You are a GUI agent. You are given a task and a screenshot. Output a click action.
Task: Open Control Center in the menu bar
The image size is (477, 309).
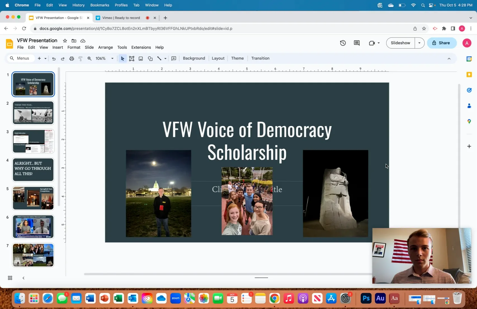[431, 5]
